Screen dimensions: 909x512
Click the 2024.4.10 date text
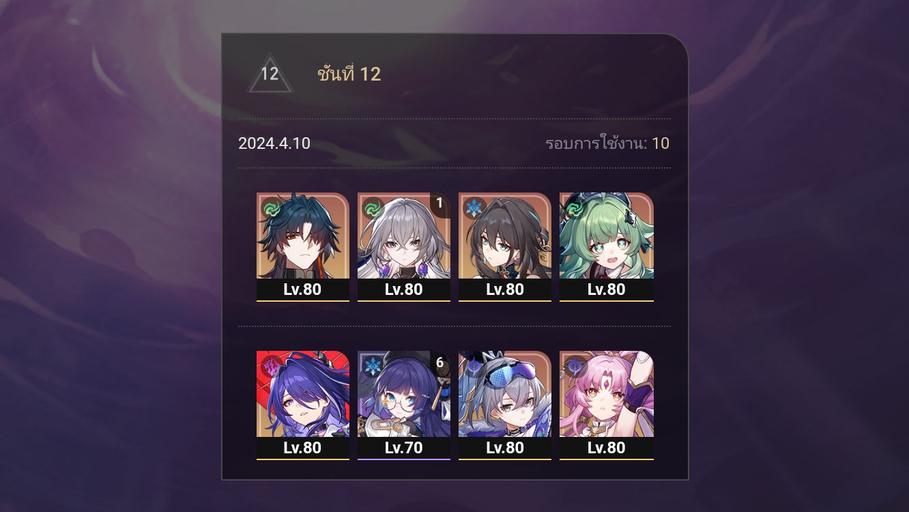pos(274,143)
